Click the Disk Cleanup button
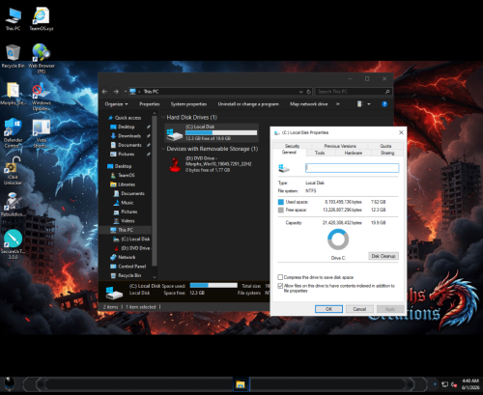 click(384, 256)
